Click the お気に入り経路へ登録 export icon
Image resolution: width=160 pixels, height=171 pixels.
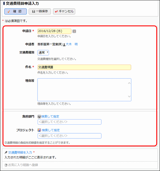[x=6, y=165]
